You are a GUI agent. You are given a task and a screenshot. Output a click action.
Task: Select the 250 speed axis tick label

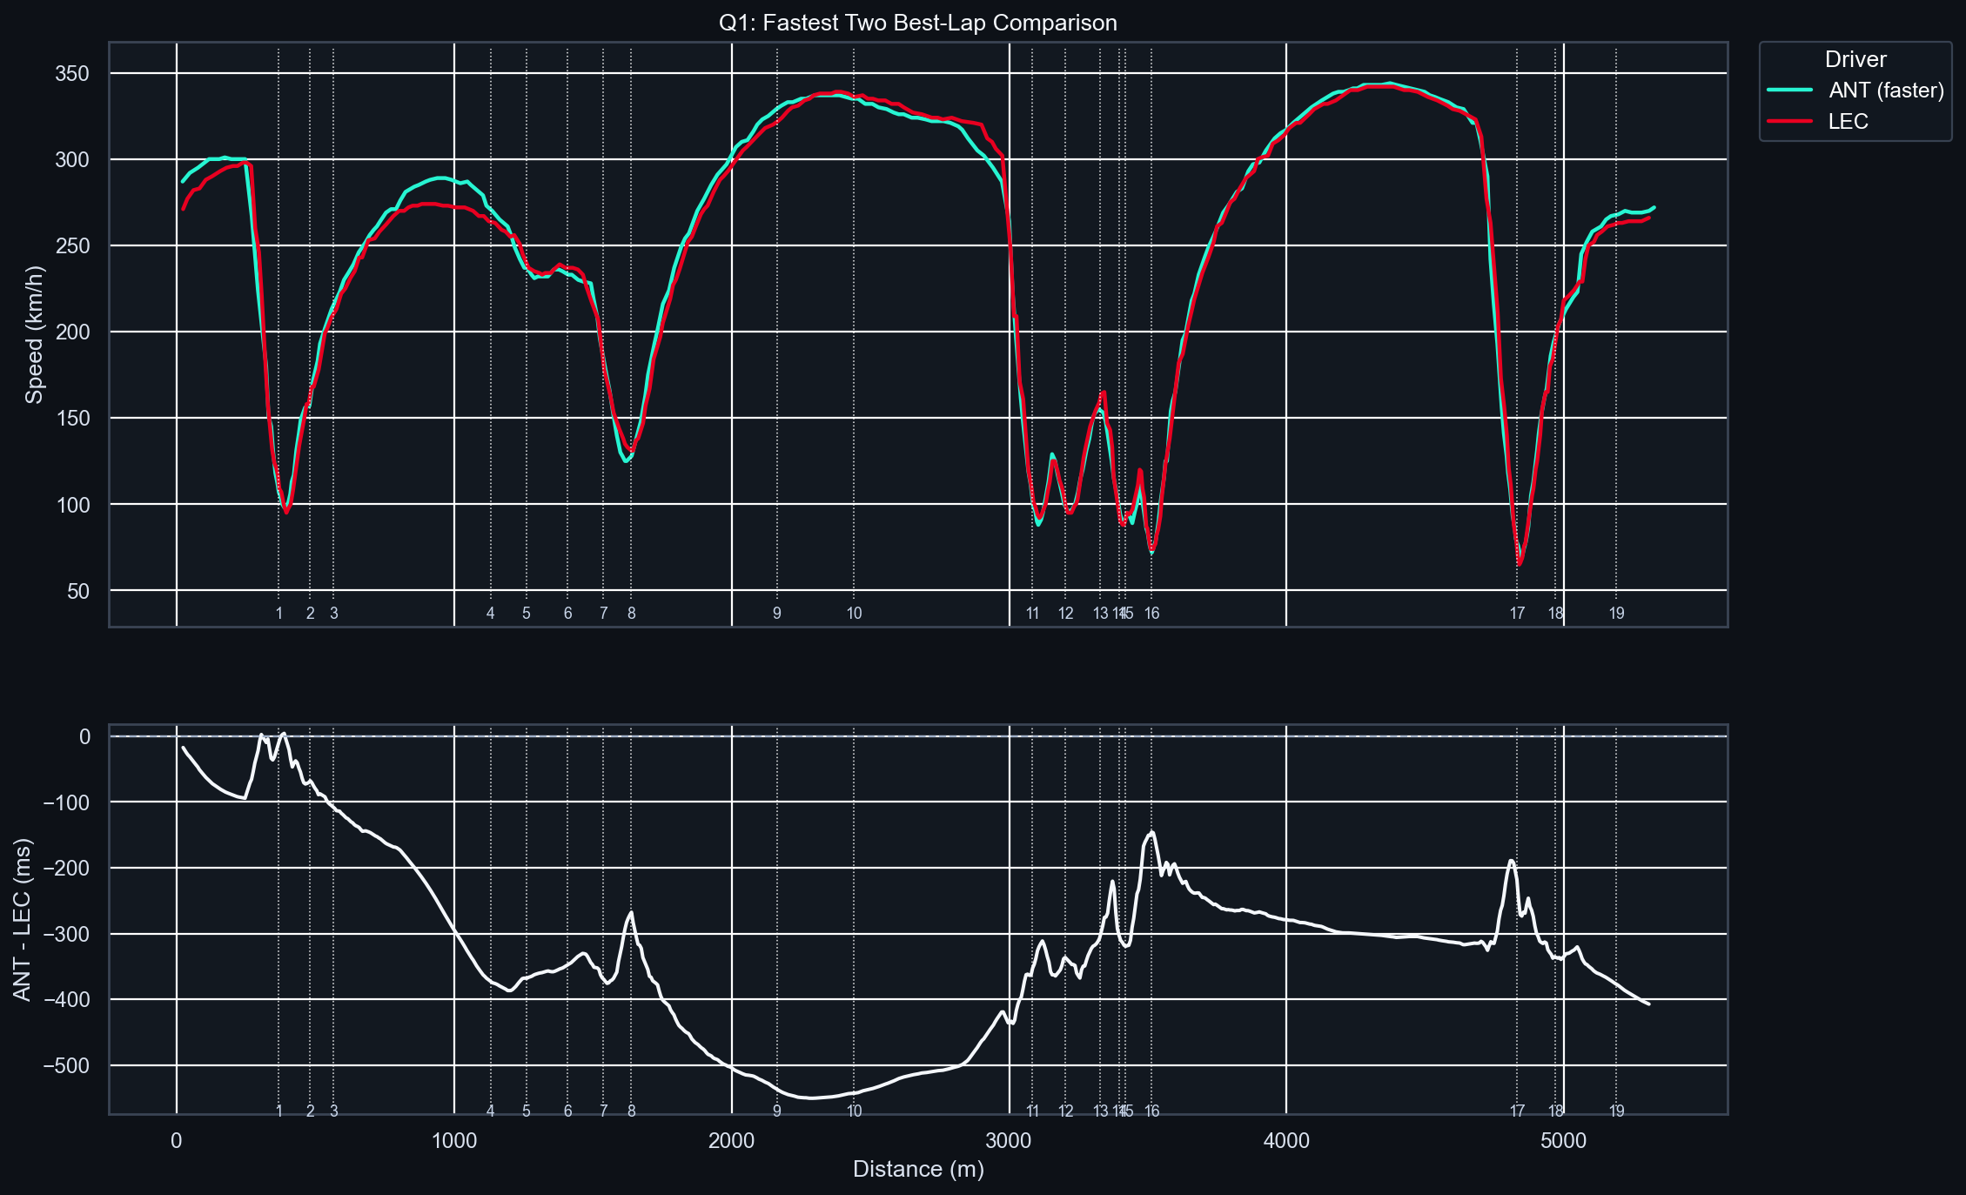(72, 246)
